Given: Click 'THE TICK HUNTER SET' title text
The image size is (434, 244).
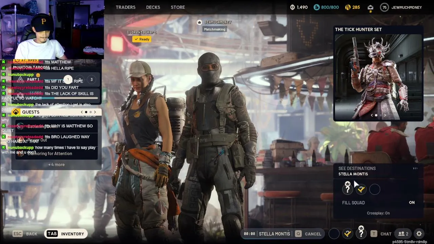Looking at the screenshot, I should pos(358,29).
